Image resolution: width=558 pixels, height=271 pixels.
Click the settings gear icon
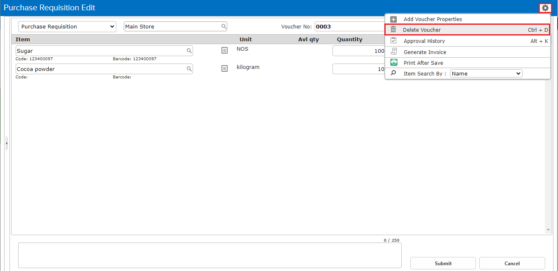click(x=545, y=8)
